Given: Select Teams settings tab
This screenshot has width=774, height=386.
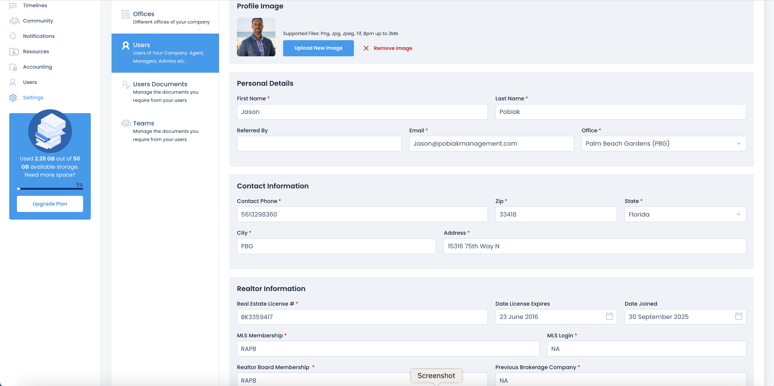Looking at the screenshot, I should (165, 131).
